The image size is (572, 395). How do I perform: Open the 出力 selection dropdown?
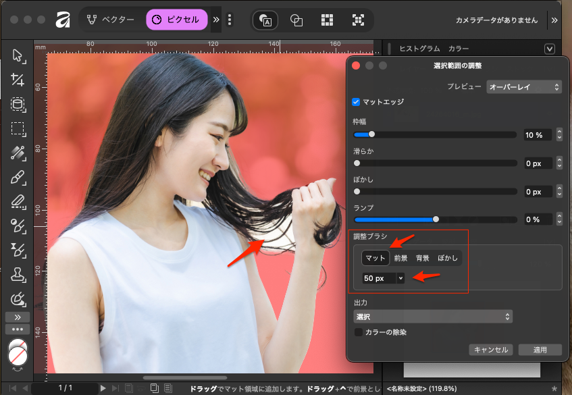coord(432,317)
